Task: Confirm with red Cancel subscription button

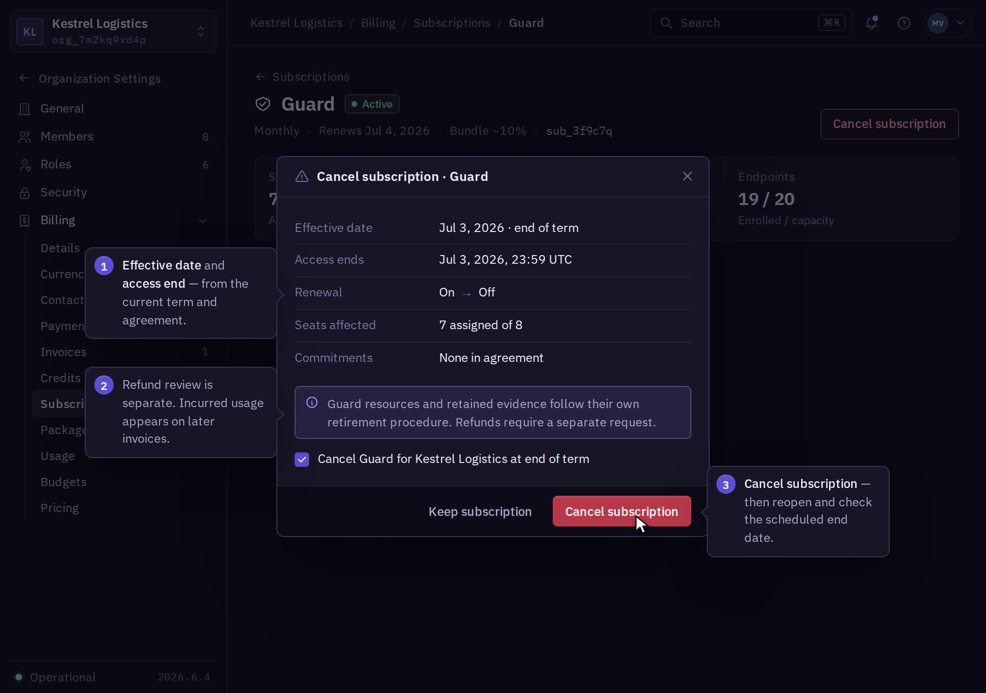Action: [622, 511]
